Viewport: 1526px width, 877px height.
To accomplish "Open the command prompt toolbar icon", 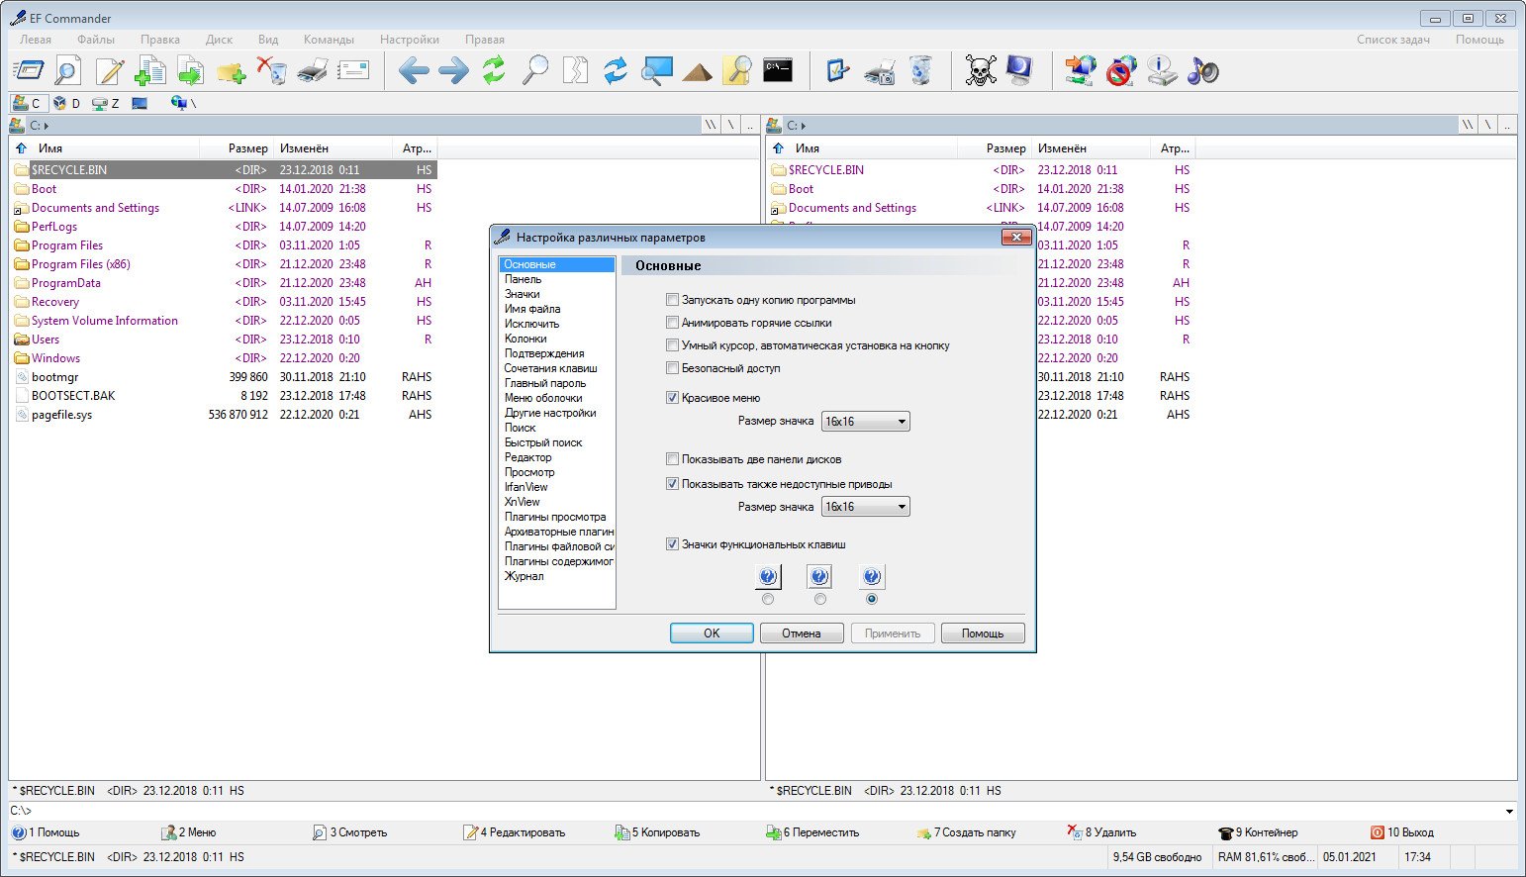I will pos(778,70).
